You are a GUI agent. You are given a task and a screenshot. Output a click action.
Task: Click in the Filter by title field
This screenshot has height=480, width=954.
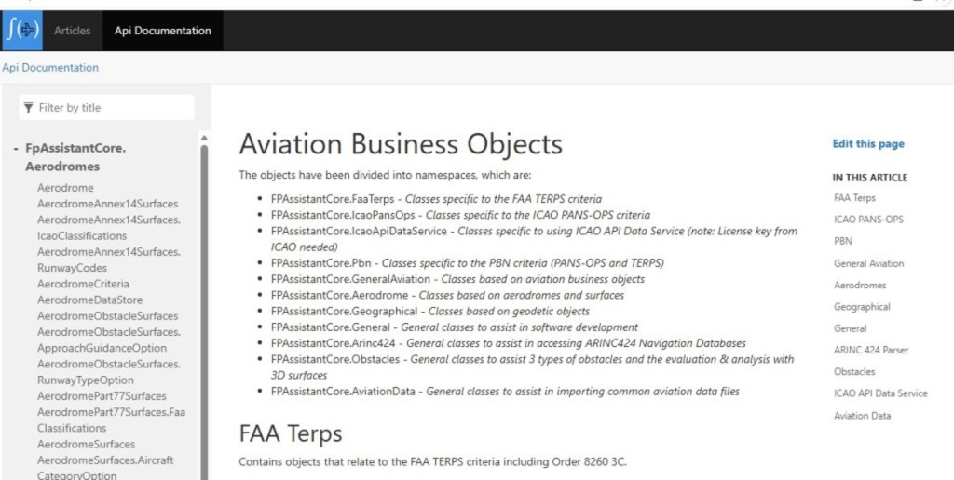click(x=106, y=108)
